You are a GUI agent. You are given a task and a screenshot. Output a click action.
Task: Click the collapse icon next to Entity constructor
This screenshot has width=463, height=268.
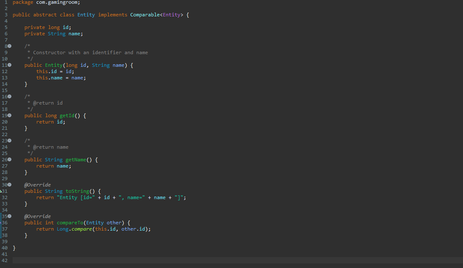click(9, 65)
